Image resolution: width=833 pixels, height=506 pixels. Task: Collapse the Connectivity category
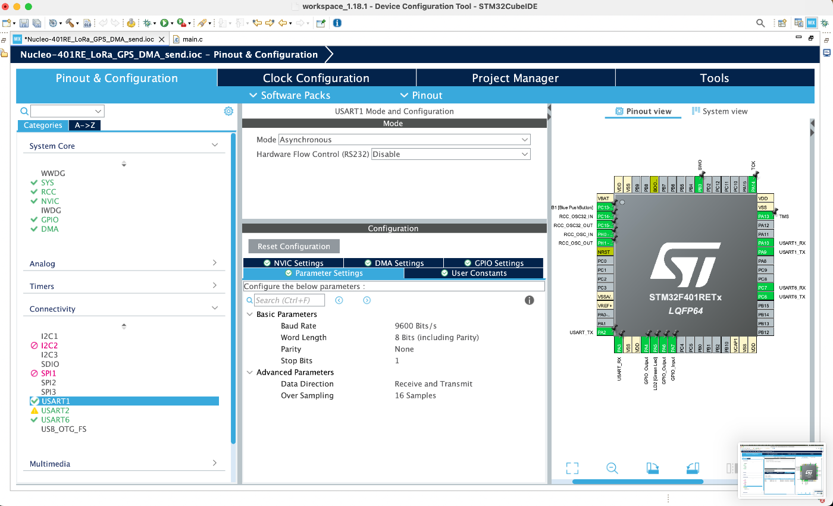(215, 308)
